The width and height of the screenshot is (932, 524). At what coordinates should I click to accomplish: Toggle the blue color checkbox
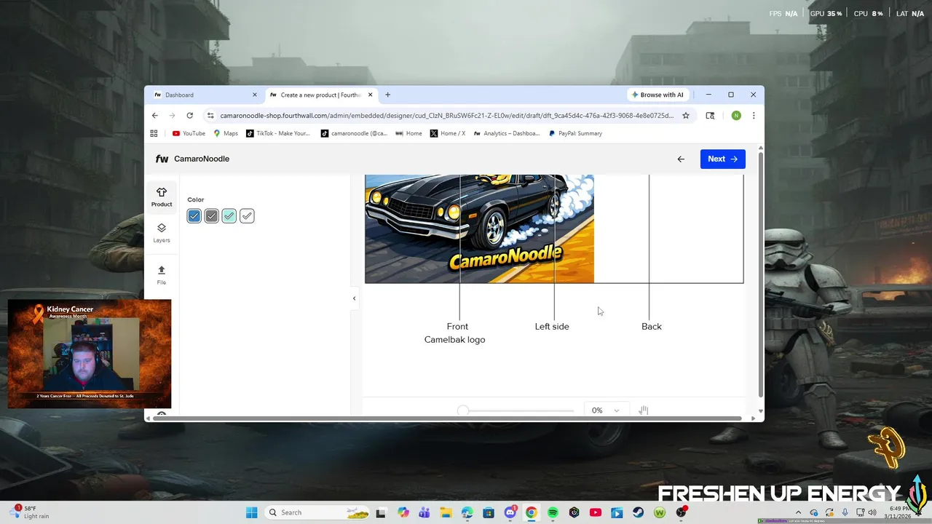194,216
